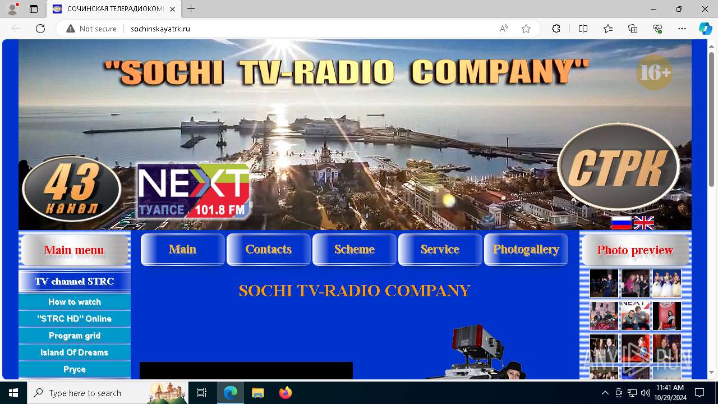Viewport: 718px width, 404px height.
Task: Click the СТРК oval logo
Action: (618, 166)
